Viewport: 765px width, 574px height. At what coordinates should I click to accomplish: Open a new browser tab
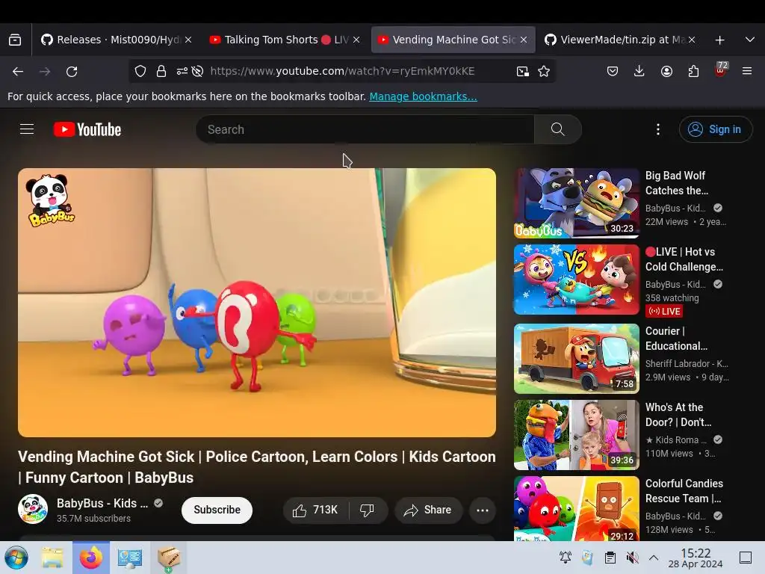pyautogui.click(x=719, y=40)
